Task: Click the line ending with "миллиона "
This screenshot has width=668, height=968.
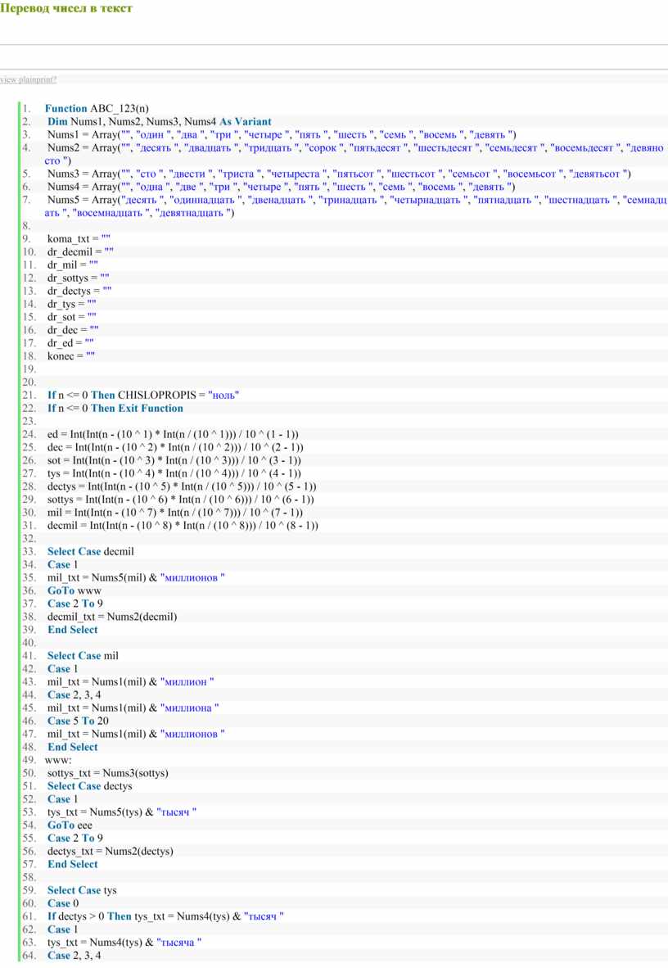Action: point(133,708)
